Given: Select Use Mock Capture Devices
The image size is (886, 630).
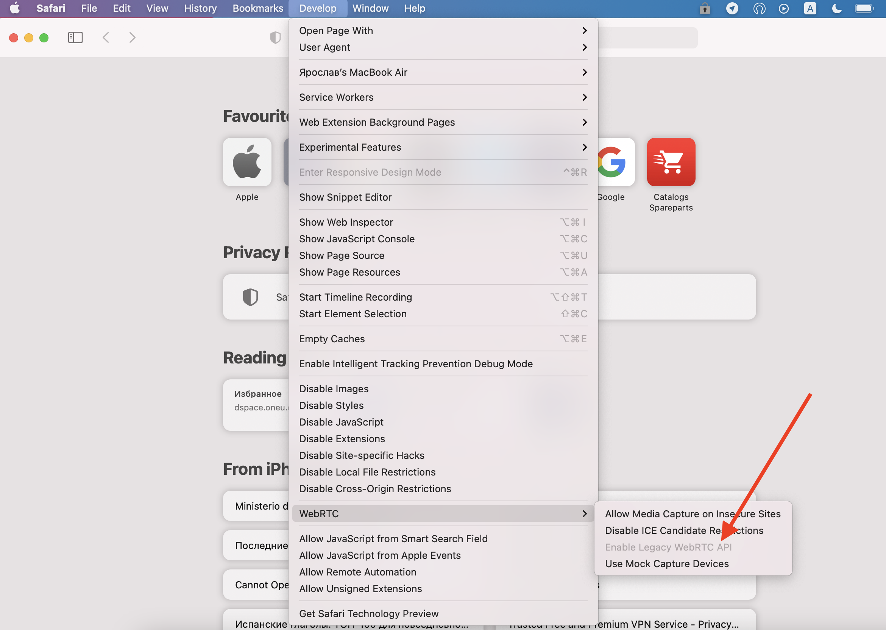Looking at the screenshot, I should pos(666,564).
